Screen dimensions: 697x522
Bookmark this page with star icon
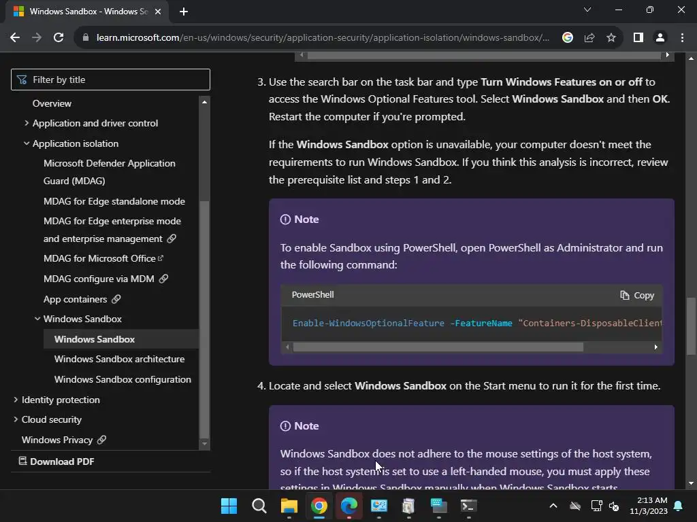coord(611,38)
